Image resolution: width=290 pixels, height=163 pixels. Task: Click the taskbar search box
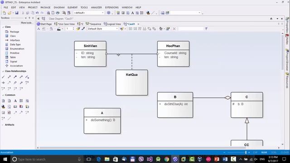[x=47, y=159]
